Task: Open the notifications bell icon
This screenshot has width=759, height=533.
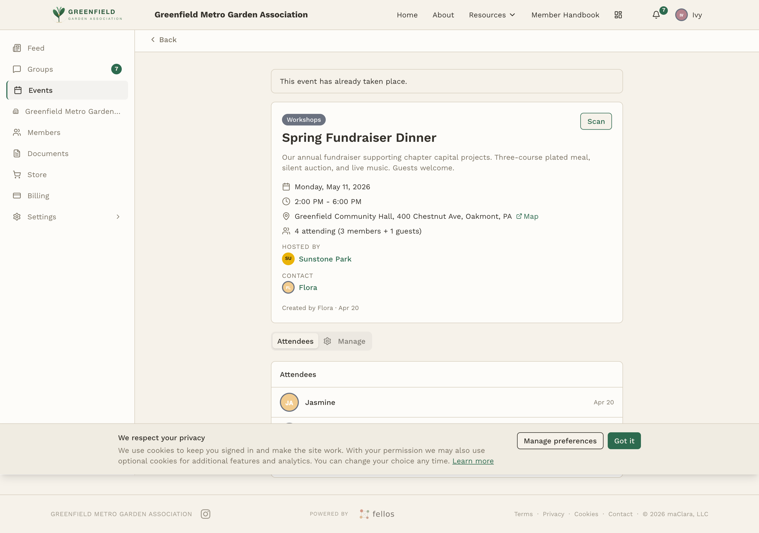Action: (x=656, y=15)
